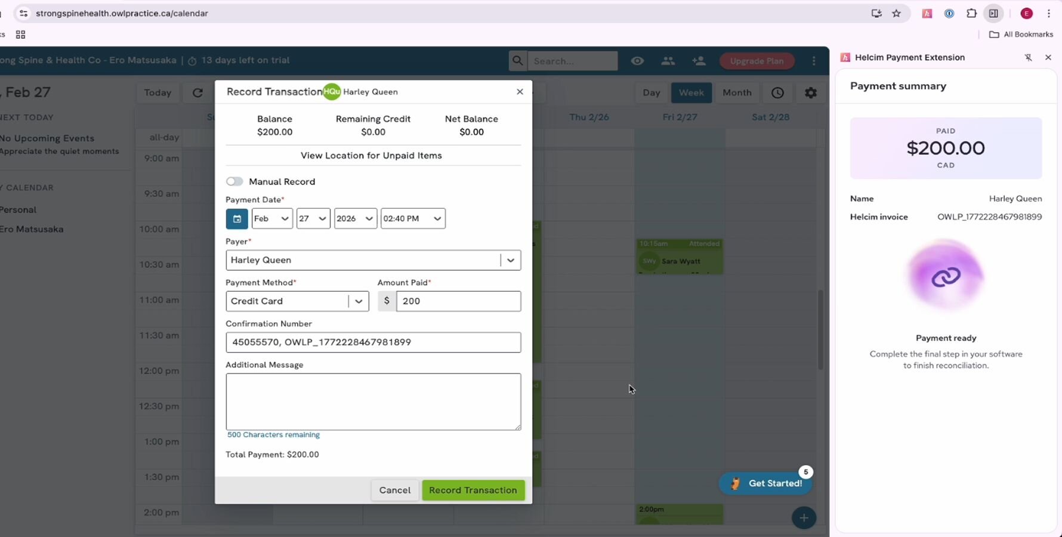Screen dimensions: 1062x537
Task: Click the clock history icon
Action: tap(777, 92)
